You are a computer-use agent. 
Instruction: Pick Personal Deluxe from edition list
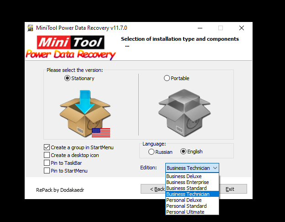tap(192, 200)
